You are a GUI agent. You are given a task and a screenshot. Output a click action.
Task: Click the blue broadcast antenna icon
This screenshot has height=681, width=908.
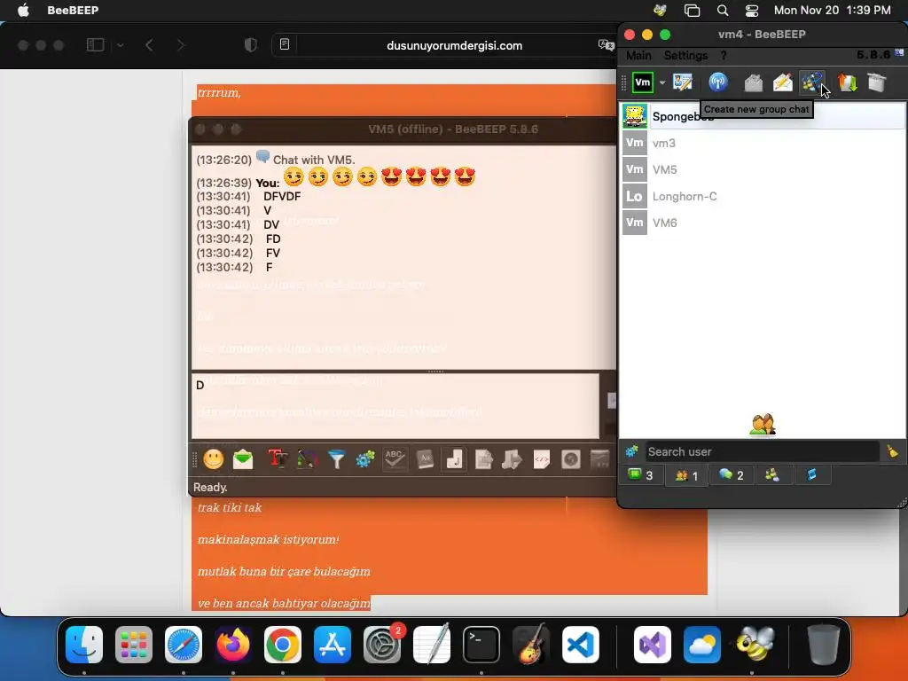click(718, 82)
